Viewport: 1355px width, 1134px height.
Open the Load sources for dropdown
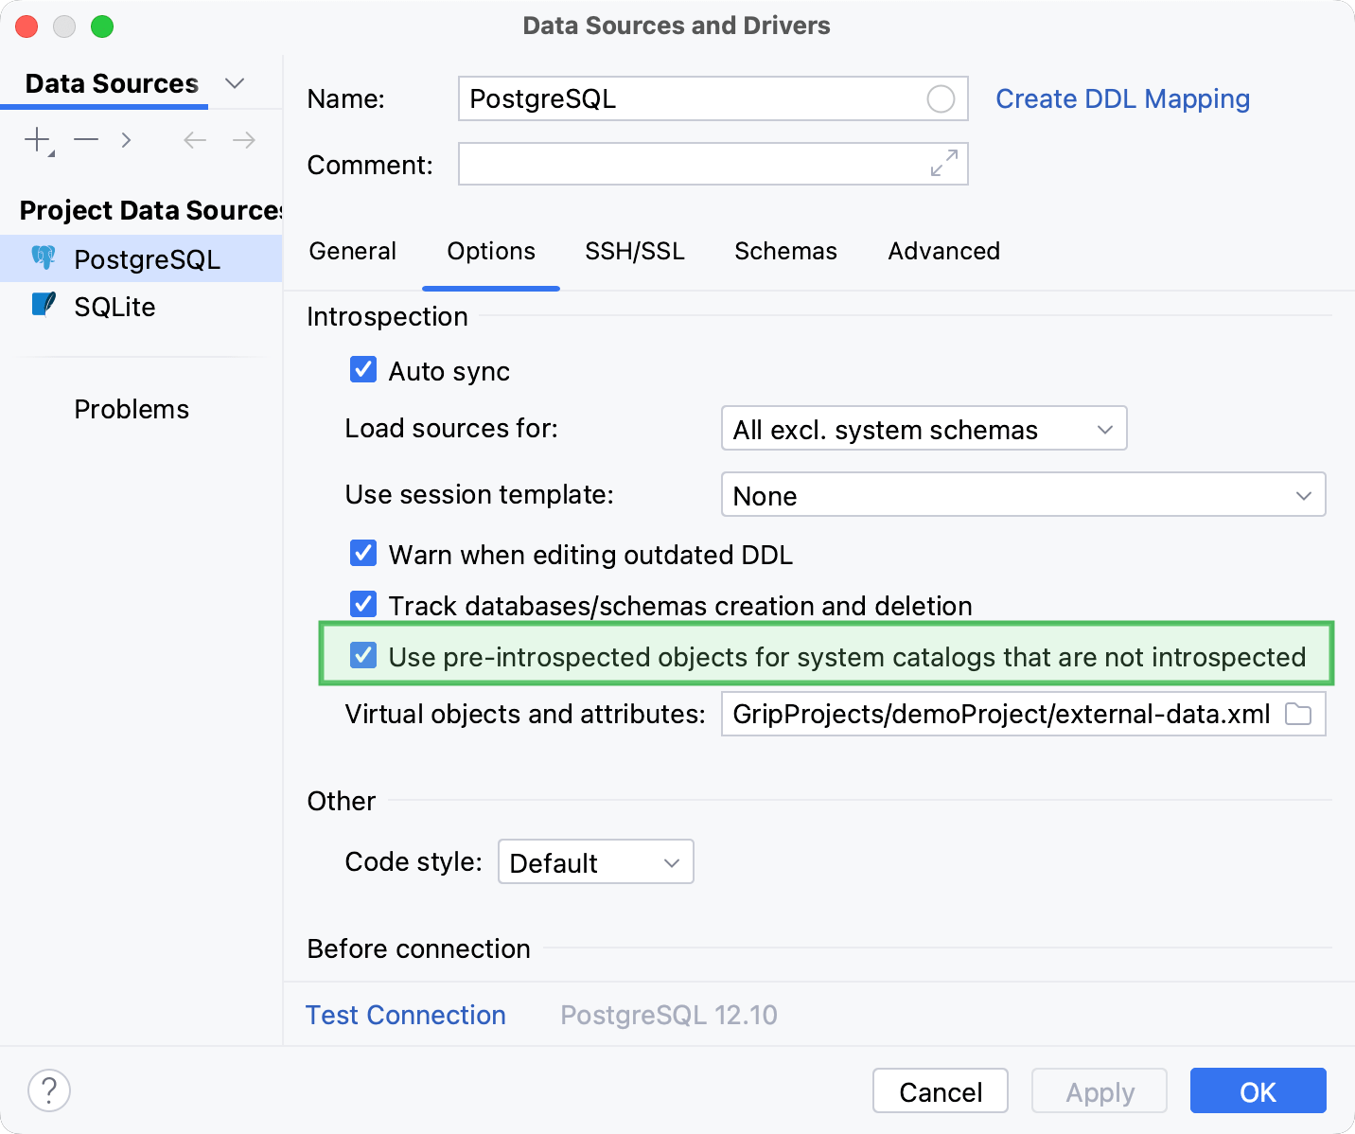click(923, 429)
